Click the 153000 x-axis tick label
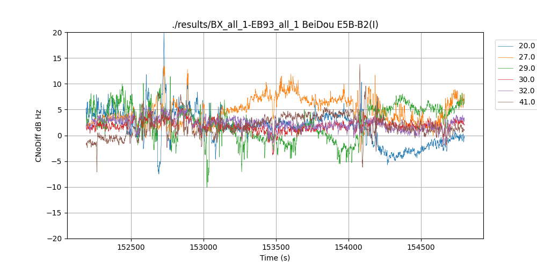The height and width of the screenshot is (268, 537). (x=204, y=248)
